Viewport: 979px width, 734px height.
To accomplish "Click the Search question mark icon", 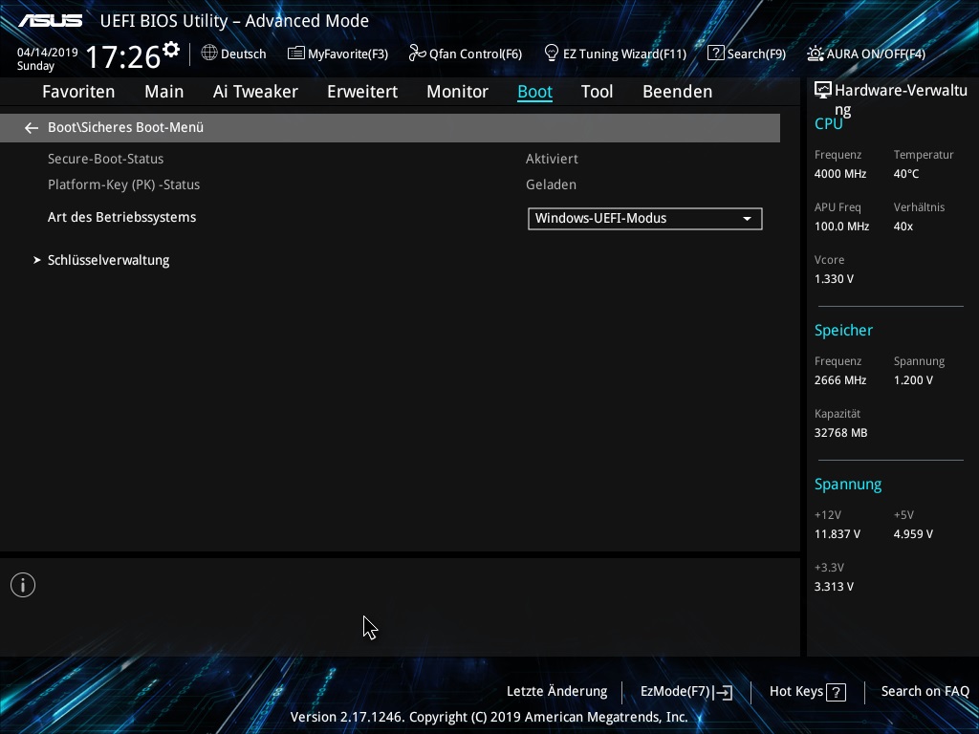I will (715, 54).
